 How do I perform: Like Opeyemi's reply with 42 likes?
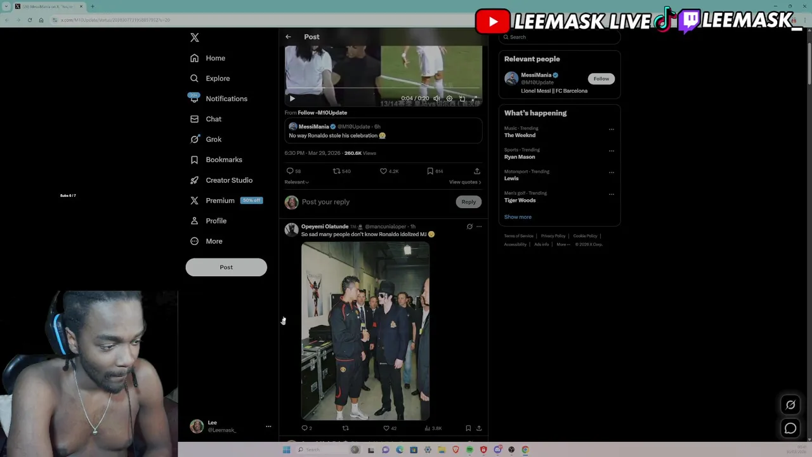point(390,428)
